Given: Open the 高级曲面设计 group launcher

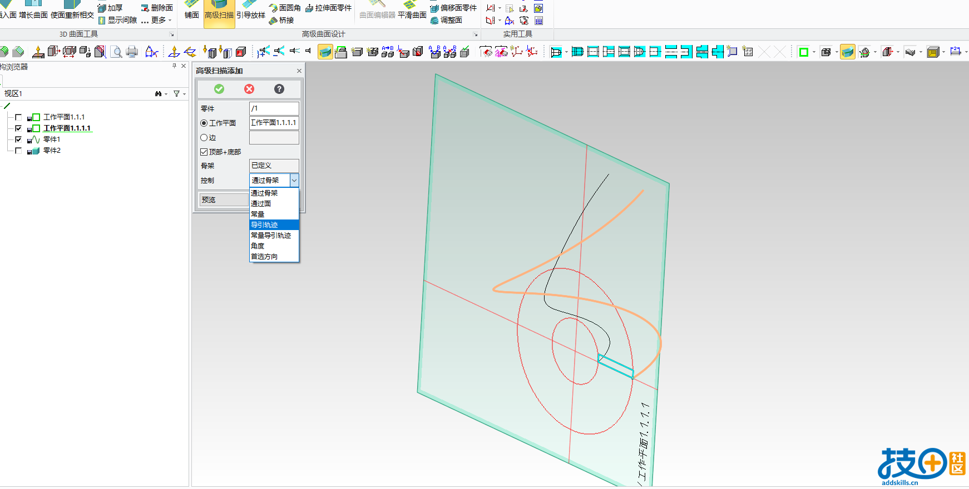Looking at the screenshot, I should [476, 34].
